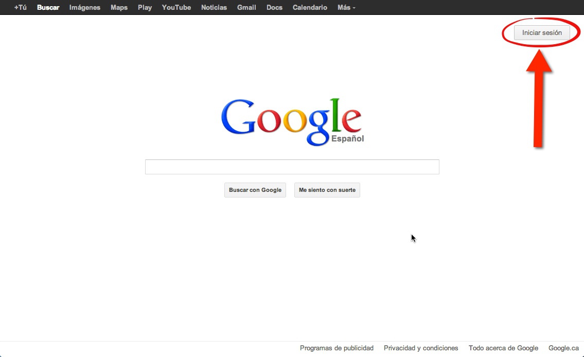Open Noticias in the navigation bar
Viewport: 584px width, 357px height.
(214, 8)
